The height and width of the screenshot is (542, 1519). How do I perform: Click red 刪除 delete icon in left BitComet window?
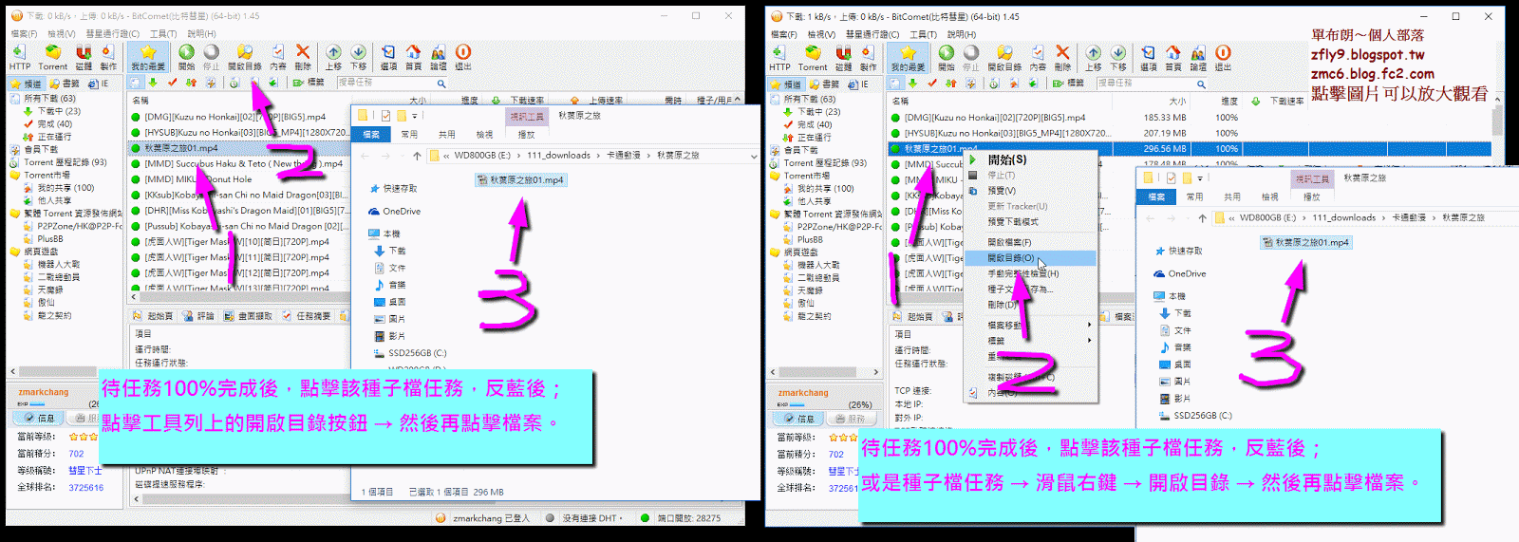tap(303, 57)
